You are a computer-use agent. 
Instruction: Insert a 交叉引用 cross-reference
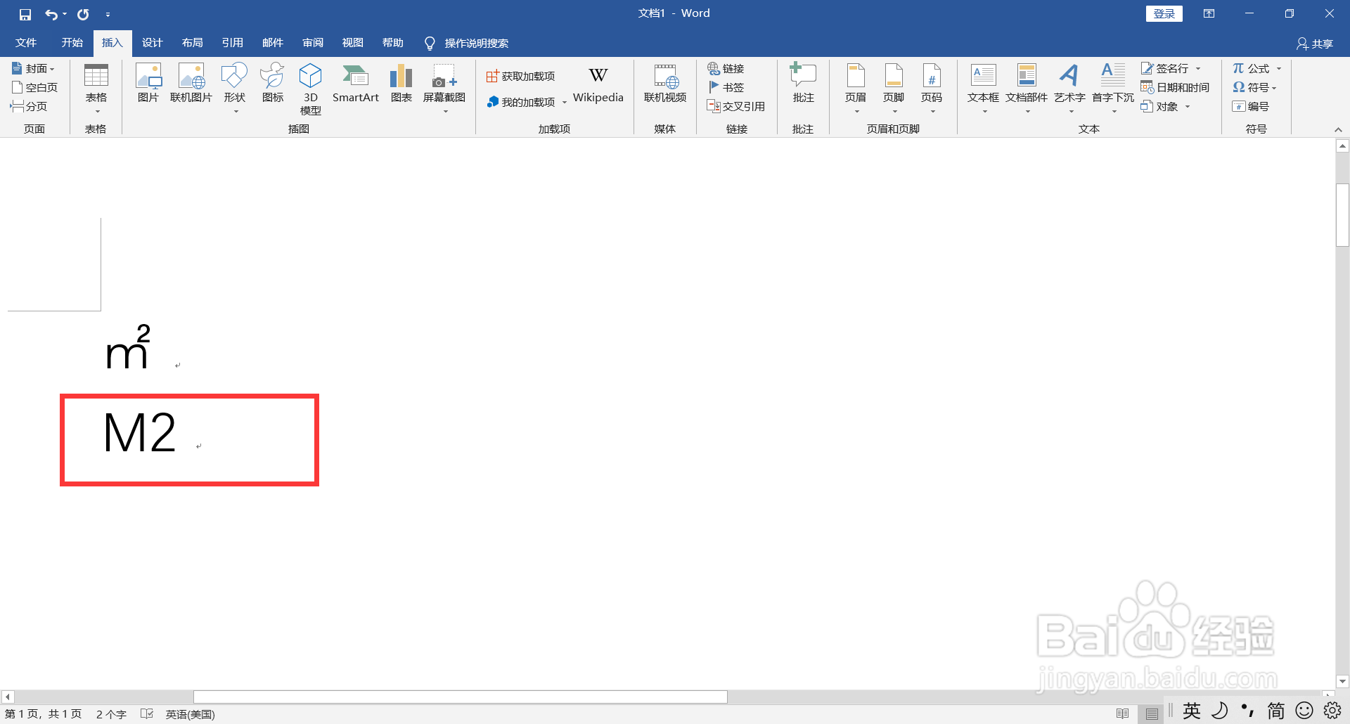[735, 106]
